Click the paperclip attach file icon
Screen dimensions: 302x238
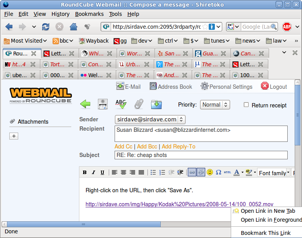[x=139, y=104]
